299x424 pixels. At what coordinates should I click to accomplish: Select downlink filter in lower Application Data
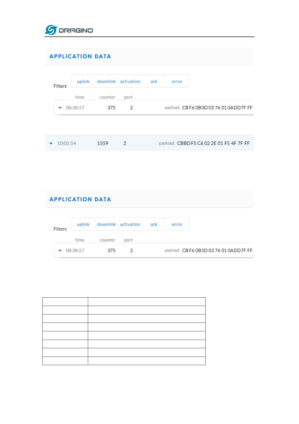tap(106, 224)
